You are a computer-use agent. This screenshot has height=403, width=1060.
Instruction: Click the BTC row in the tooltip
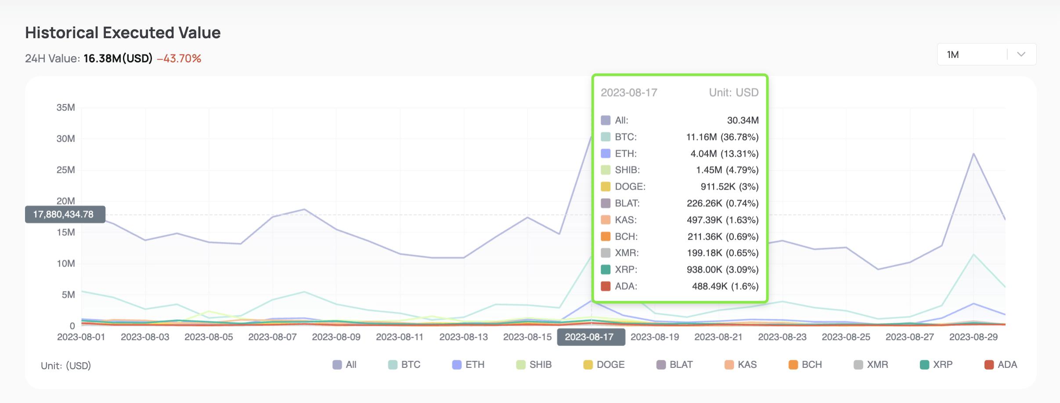pos(679,137)
